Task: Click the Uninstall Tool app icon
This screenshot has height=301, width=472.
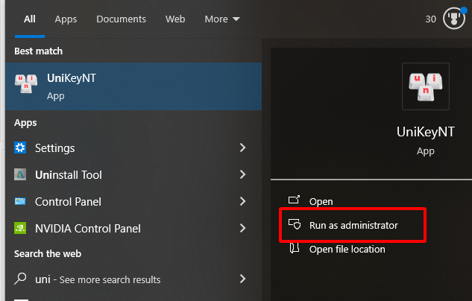Action: (x=20, y=174)
